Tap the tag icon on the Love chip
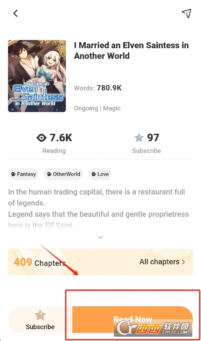This screenshot has width=201, height=341. 94,174
